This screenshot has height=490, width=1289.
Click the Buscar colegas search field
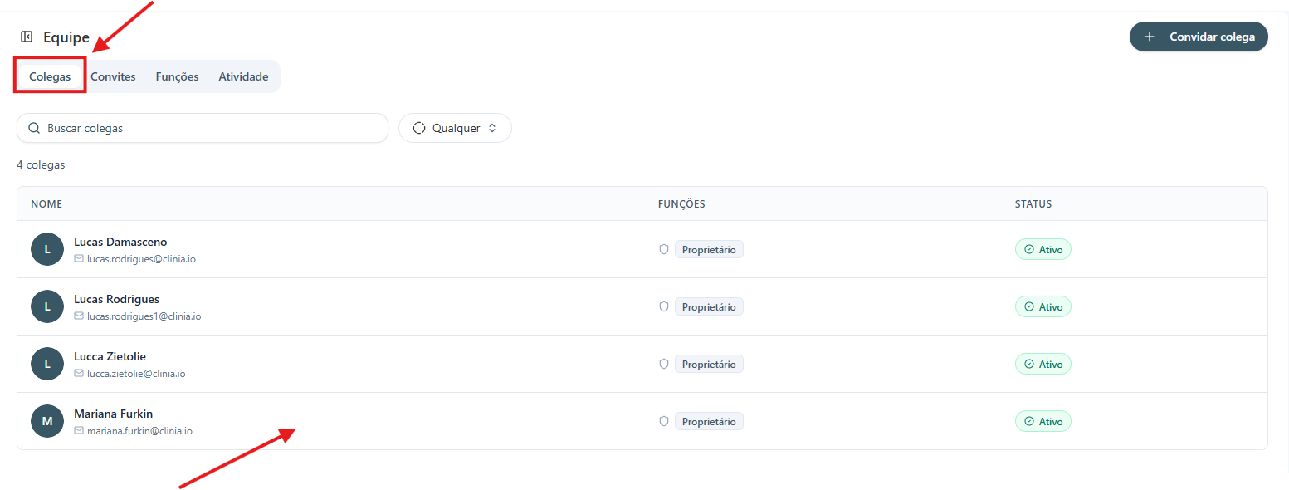(203, 128)
